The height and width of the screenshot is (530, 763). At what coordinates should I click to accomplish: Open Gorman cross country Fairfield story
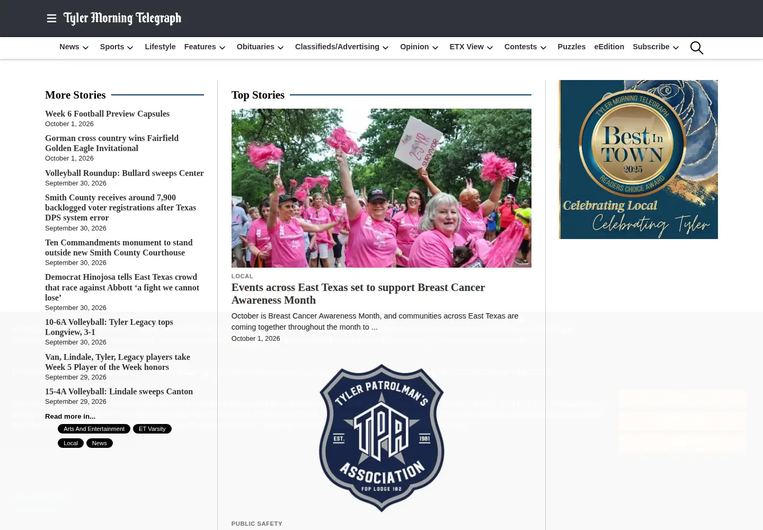click(x=112, y=143)
